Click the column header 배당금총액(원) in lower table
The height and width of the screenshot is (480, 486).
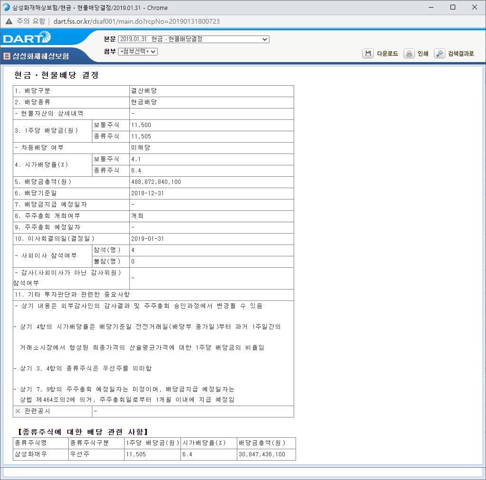262,443
